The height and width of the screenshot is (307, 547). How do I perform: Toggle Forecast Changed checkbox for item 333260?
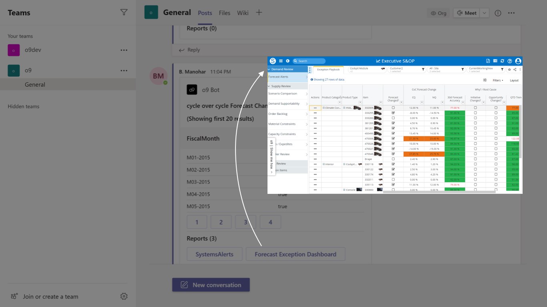pyautogui.click(x=393, y=118)
